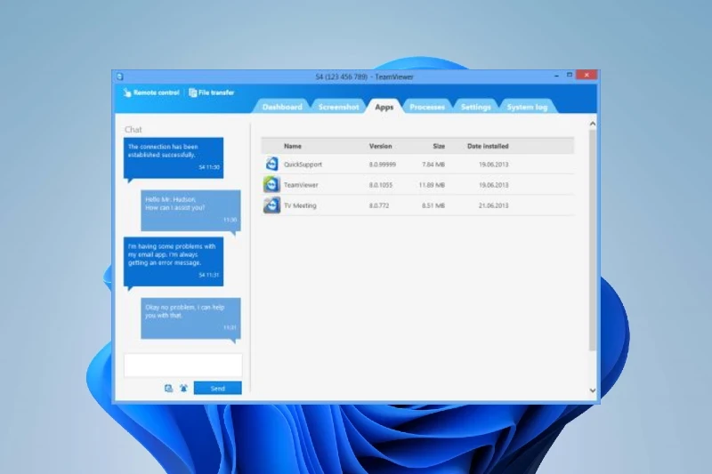Open the Processes tab

pyautogui.click(x=427, y=107)
